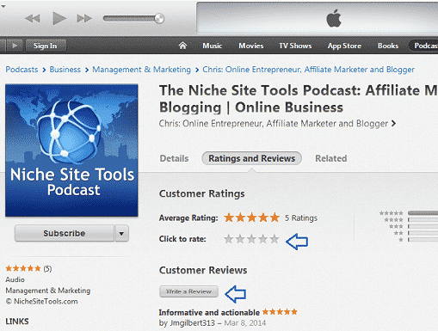438x331 pixels.
Task: Click the Audio sidebar label
Action: (x=15, y=279)
